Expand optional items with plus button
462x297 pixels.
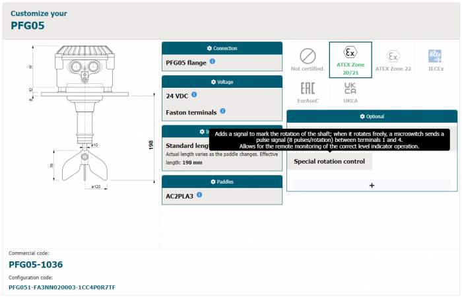[372, 185]
